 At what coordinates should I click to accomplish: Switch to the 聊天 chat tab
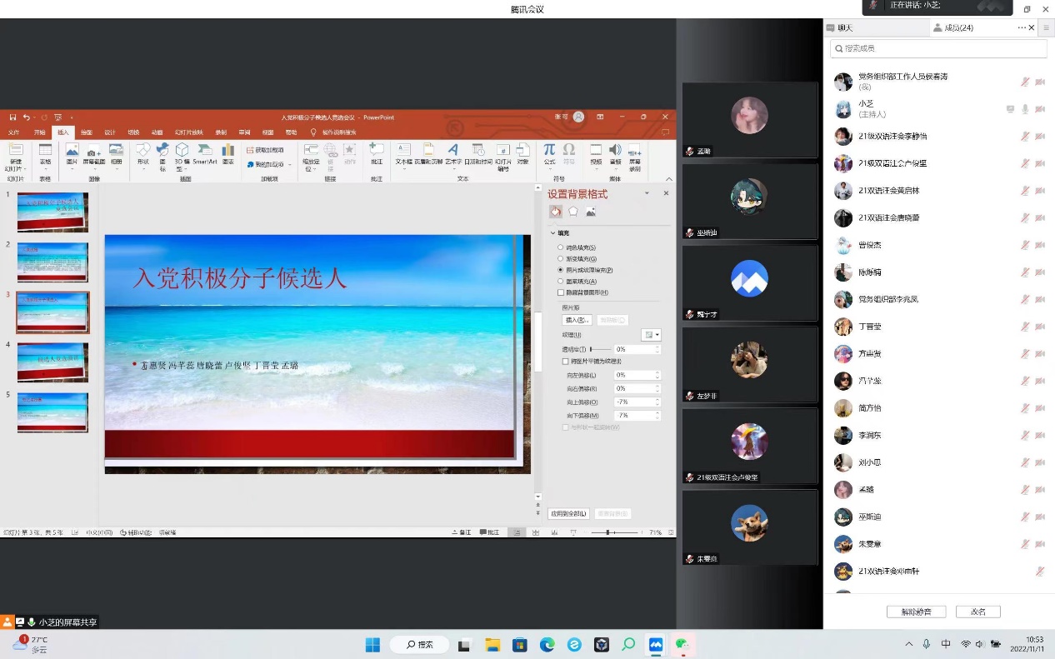pyautogui.click(x=840, y=27)
